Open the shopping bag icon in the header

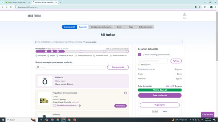click(185, 15)
